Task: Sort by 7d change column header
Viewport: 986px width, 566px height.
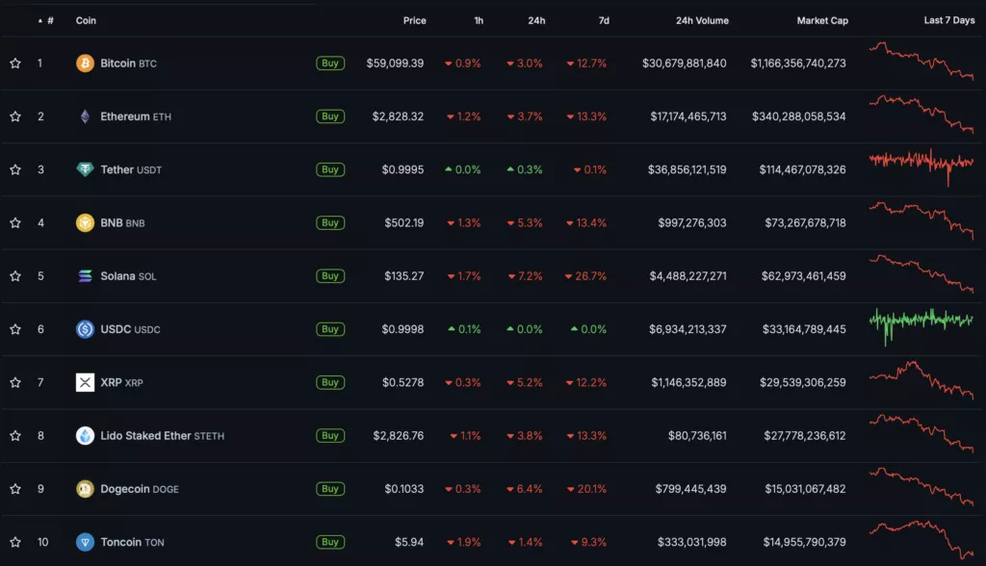Action: (604, 21)
